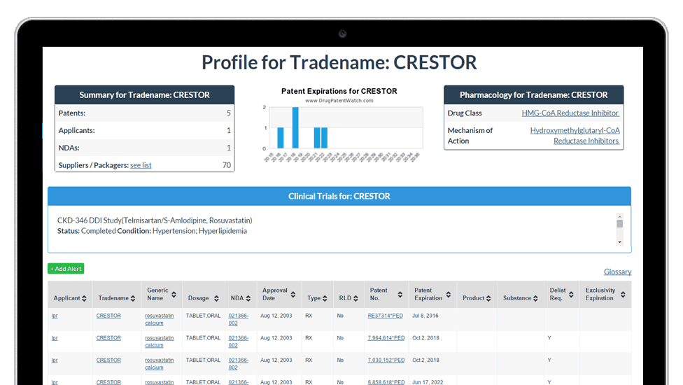The image size is (683, 385).
Task: Open rosuvastatin calcium link in Jul 8, 2016 row
Action: pos(160,319)
